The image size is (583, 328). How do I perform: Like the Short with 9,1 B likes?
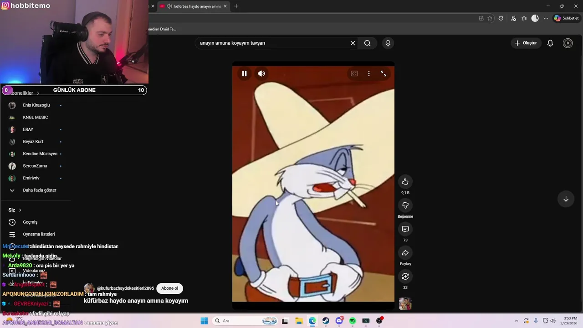405,182
